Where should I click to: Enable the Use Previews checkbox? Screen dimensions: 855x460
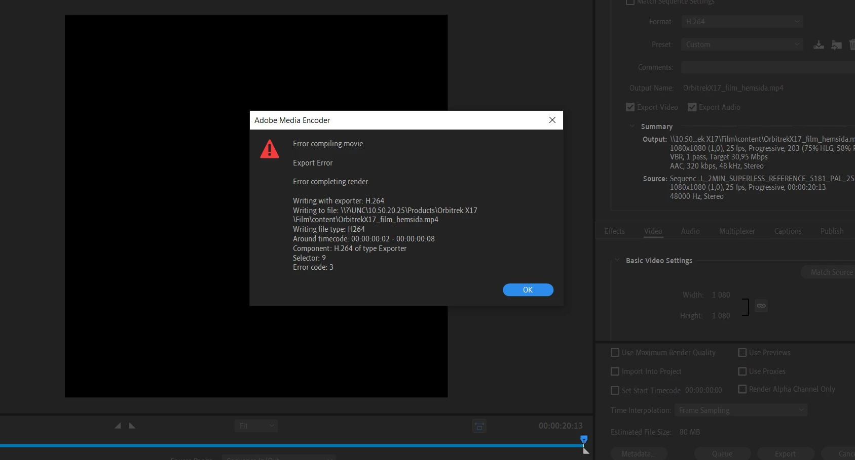(742, 353)
